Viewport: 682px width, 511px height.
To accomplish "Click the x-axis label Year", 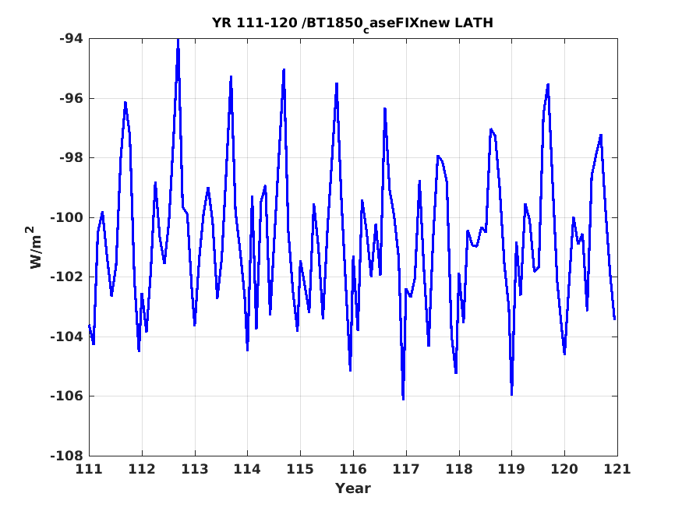I will pyautogui.click(x=353, y=488).
